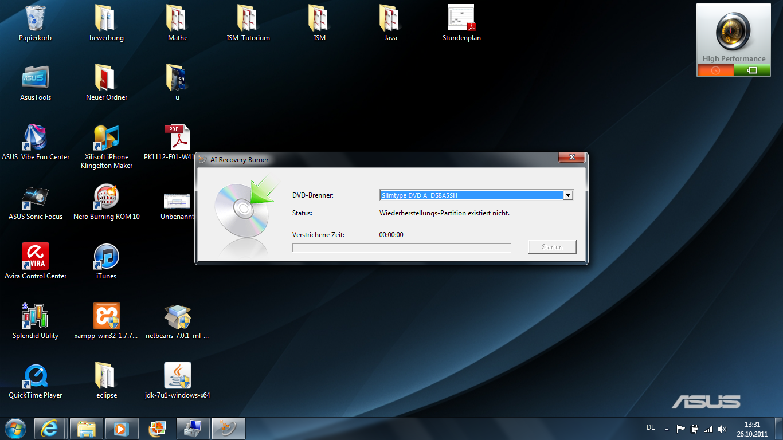Click the Verstrichene Zeit label

click(x=318, y=235)
